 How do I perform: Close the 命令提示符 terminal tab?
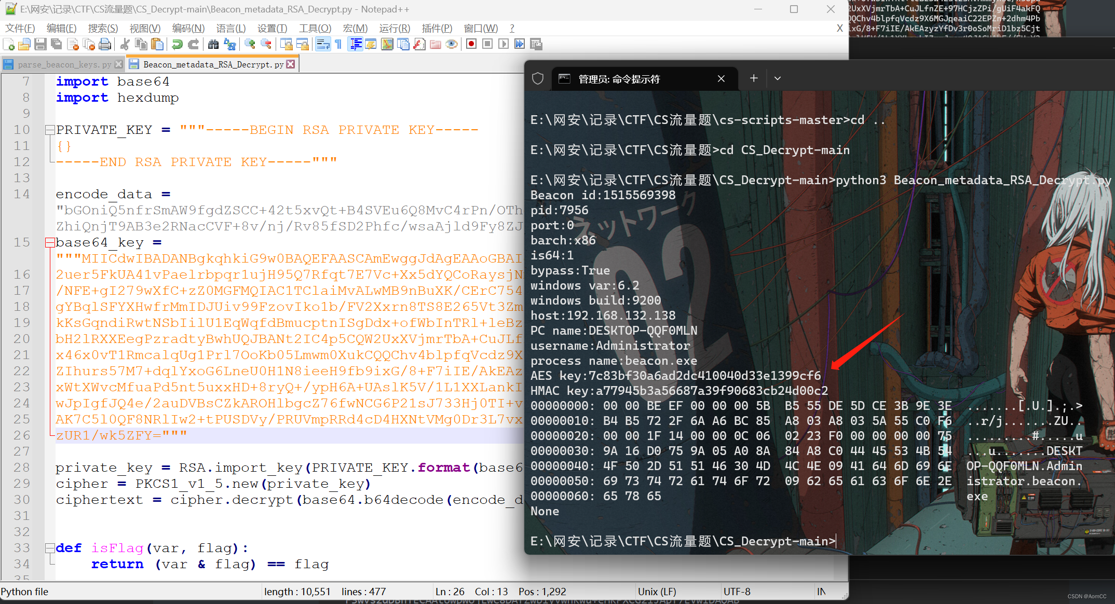coord(721,78)
